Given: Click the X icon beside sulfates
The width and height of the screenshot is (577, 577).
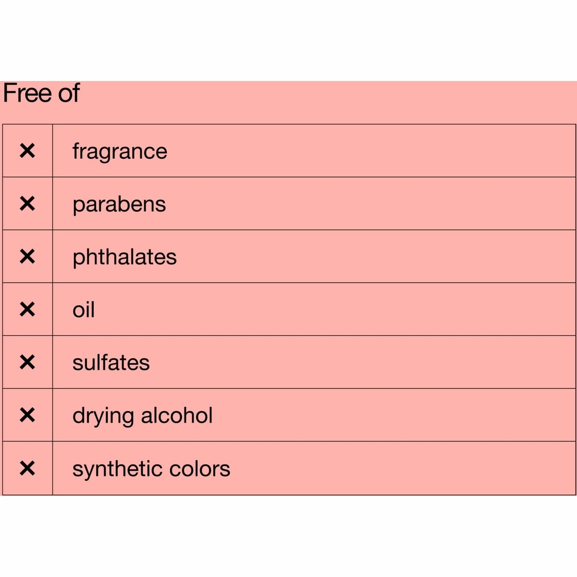Looking at the screenshot, I should click(x=27, y=363).
